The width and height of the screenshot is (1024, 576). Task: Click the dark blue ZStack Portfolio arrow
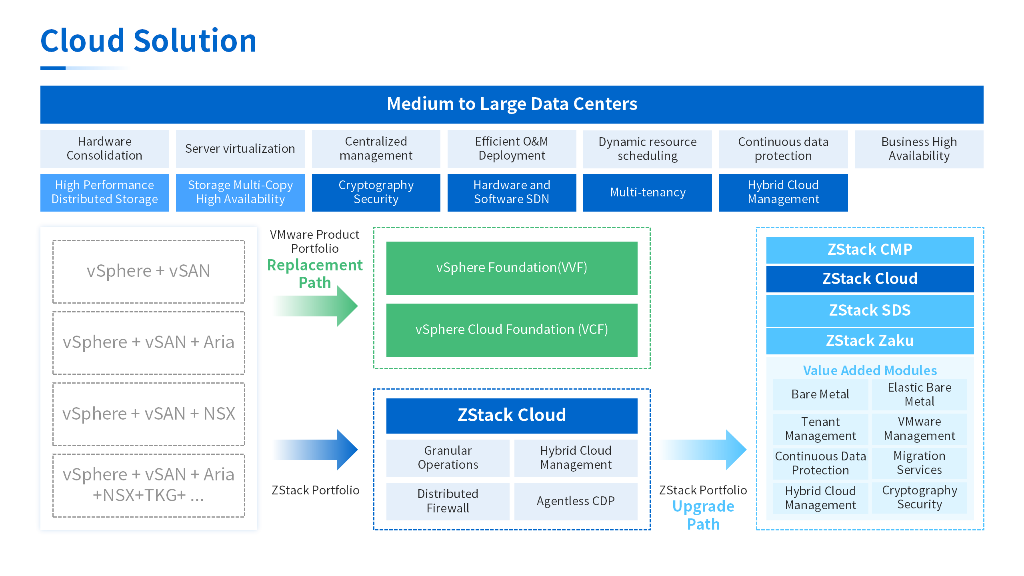[316, 450]
